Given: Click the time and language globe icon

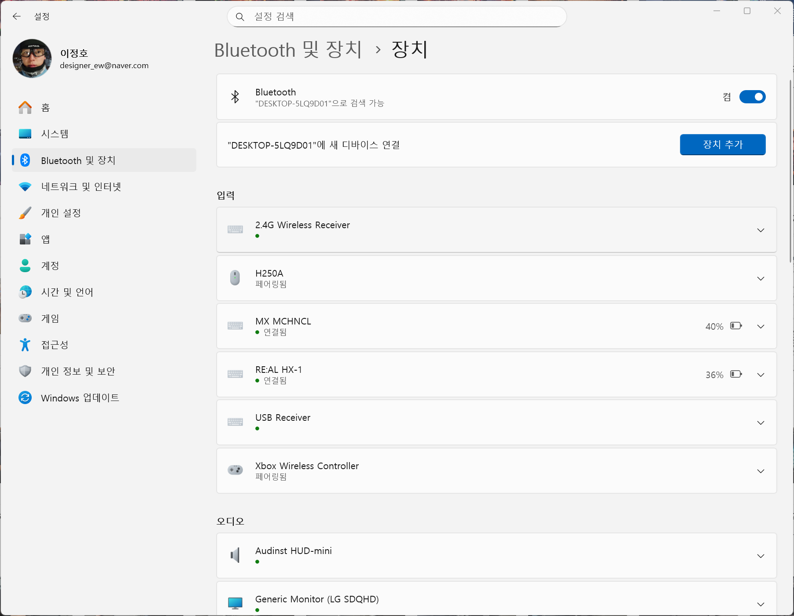Looking at the screenshot, I should click(x=25, y=292).
